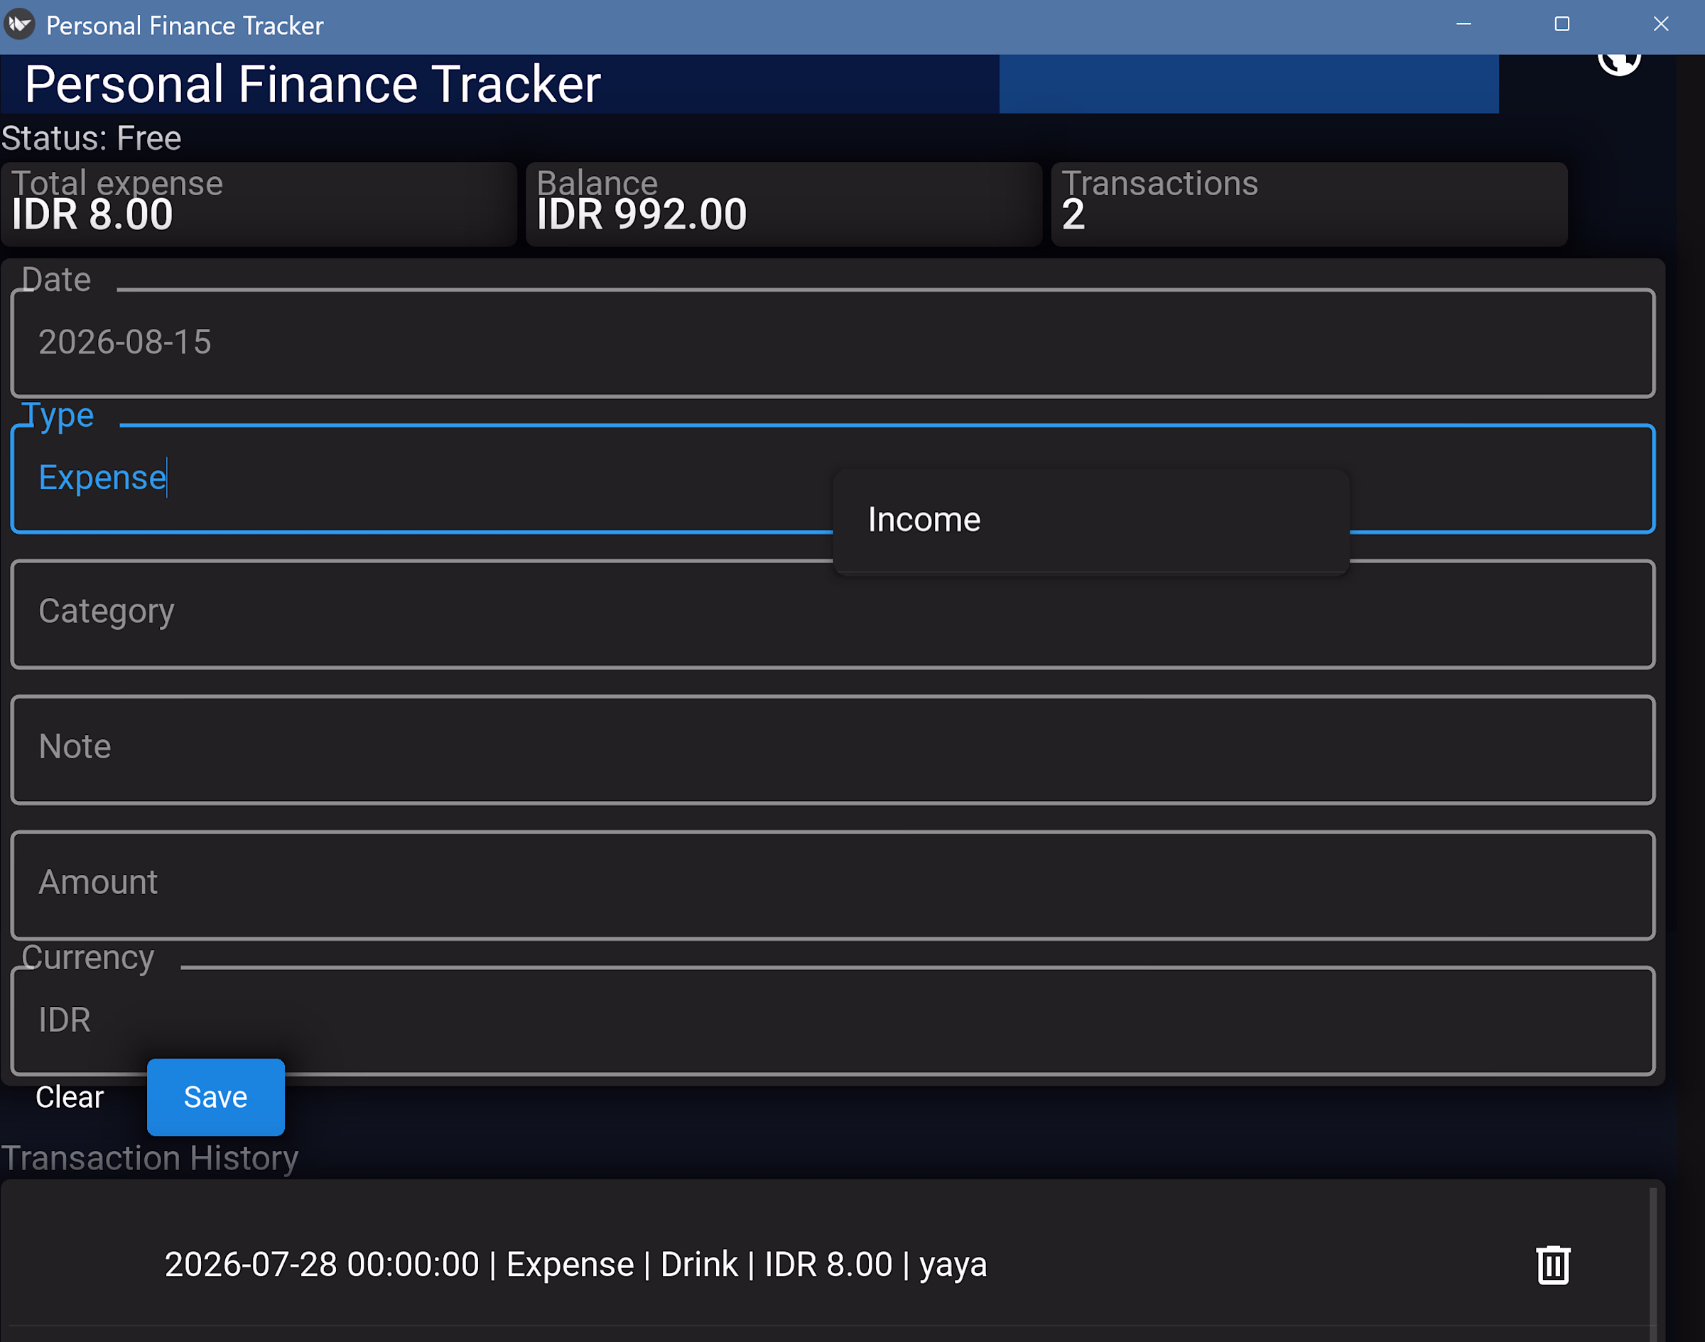Clear the form fields

[x=69, y=1097]
